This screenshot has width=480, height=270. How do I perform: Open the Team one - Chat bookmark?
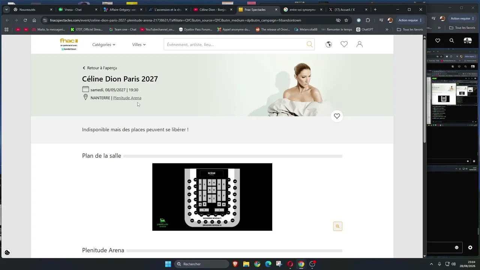tap(123, 29)
